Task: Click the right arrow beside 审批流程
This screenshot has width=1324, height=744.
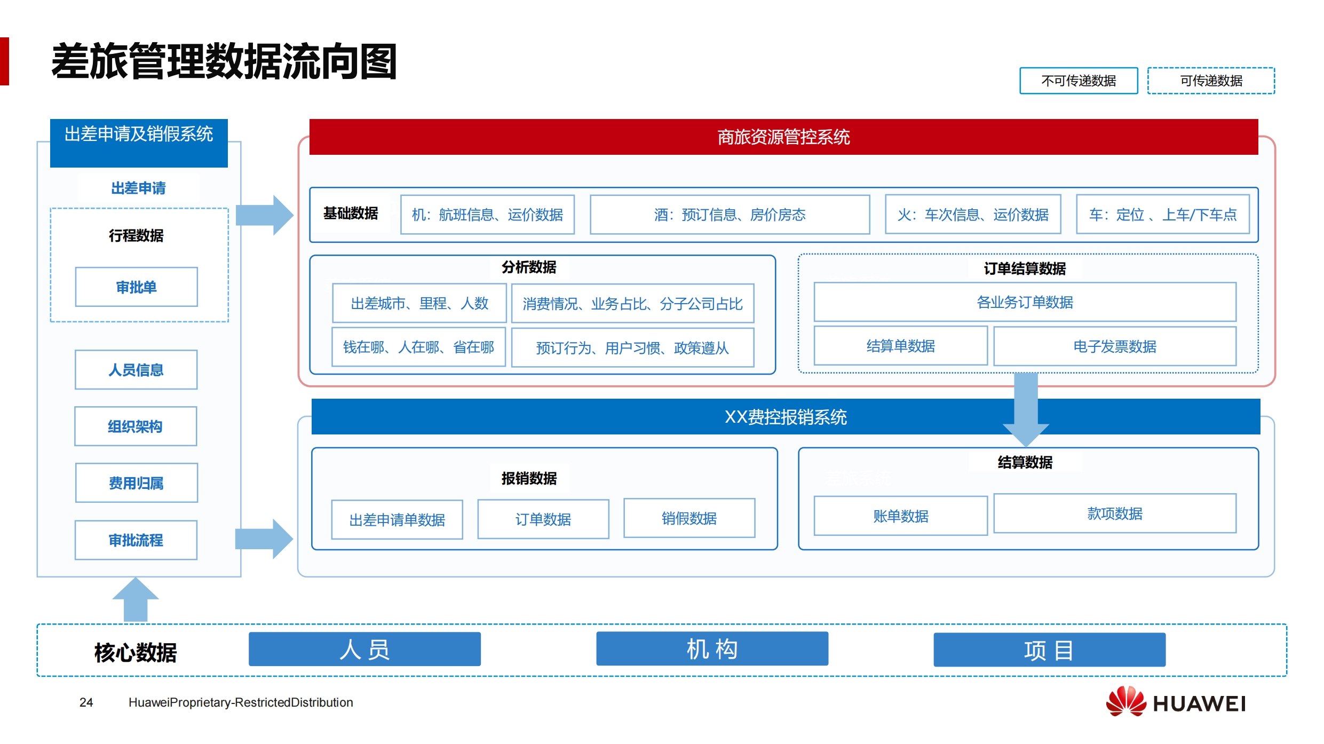Action: tap(265, 539)
